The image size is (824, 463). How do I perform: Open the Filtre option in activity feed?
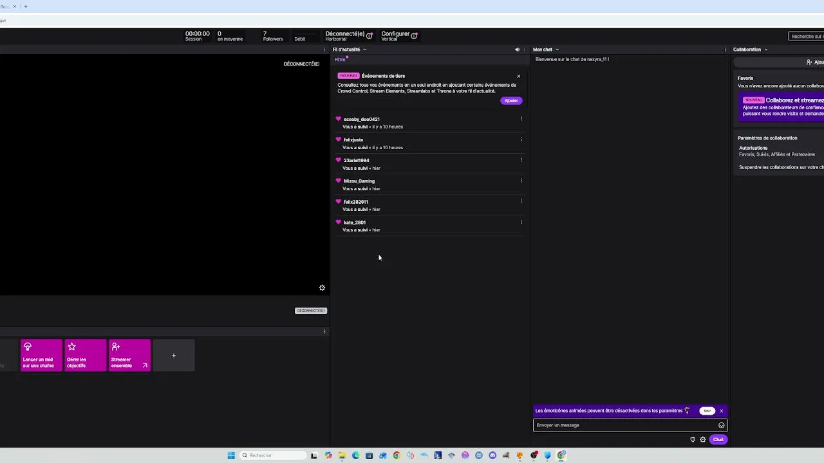click(x=340, y=60)
